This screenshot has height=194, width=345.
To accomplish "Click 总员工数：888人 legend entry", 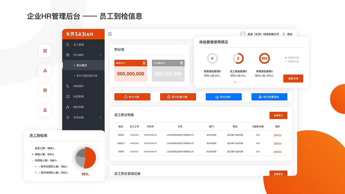I will coord(43,148).
